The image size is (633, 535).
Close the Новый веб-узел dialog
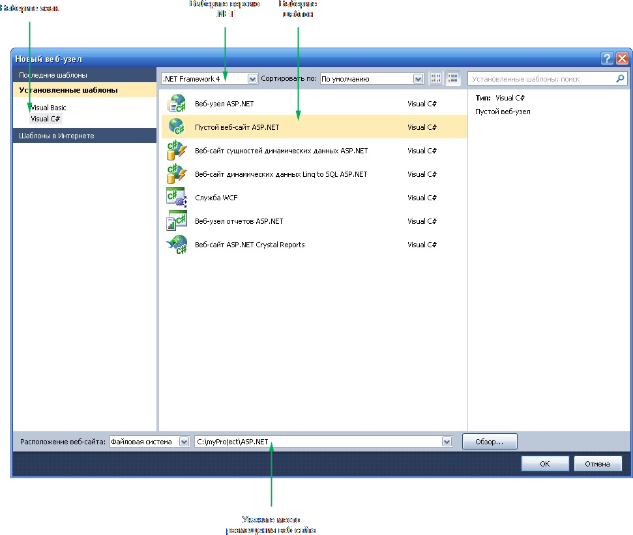(622, 59)
